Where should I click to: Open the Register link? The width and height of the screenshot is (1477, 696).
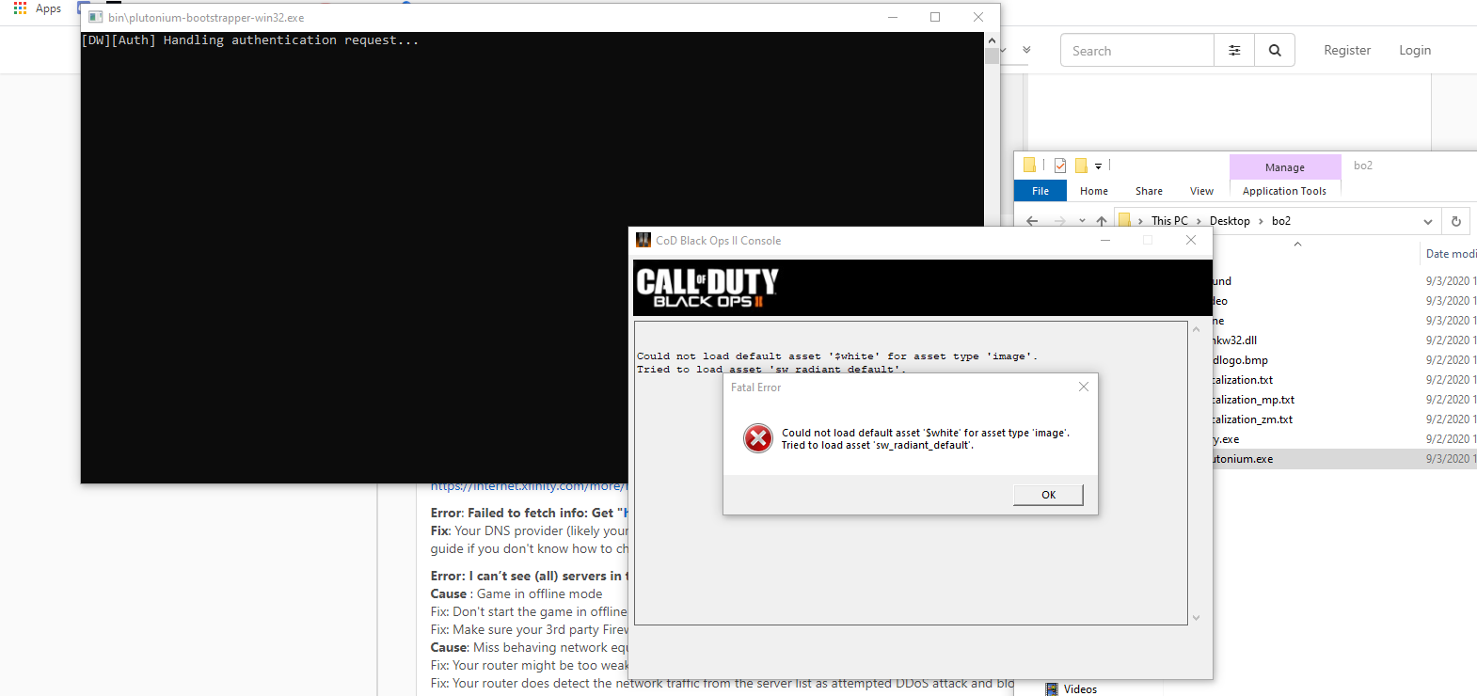click(1347, 51)
